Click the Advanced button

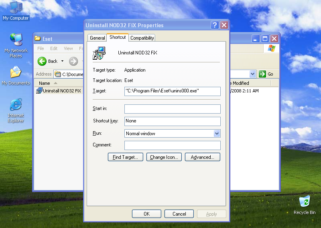coord(203,157)
